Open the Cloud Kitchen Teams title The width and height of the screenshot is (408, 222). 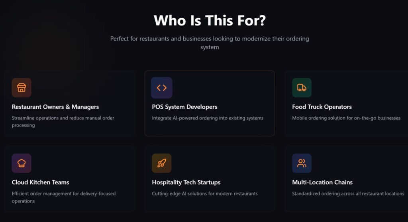[40, 182]
